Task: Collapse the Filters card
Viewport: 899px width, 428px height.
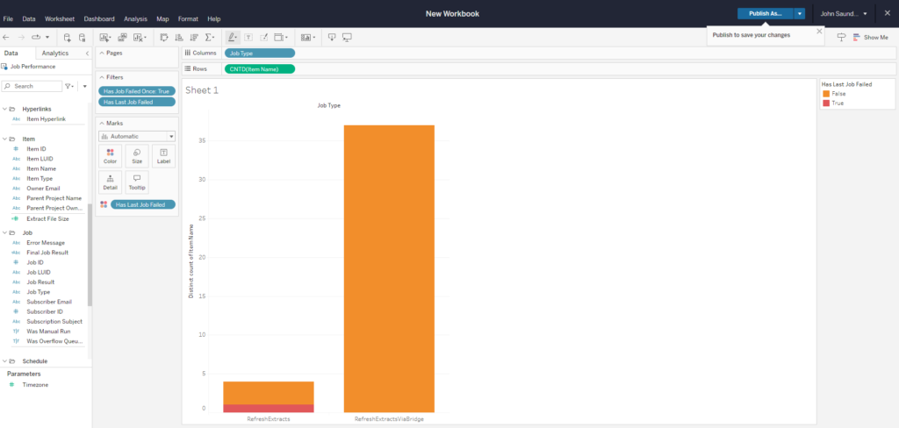Action: coord(102,77)
